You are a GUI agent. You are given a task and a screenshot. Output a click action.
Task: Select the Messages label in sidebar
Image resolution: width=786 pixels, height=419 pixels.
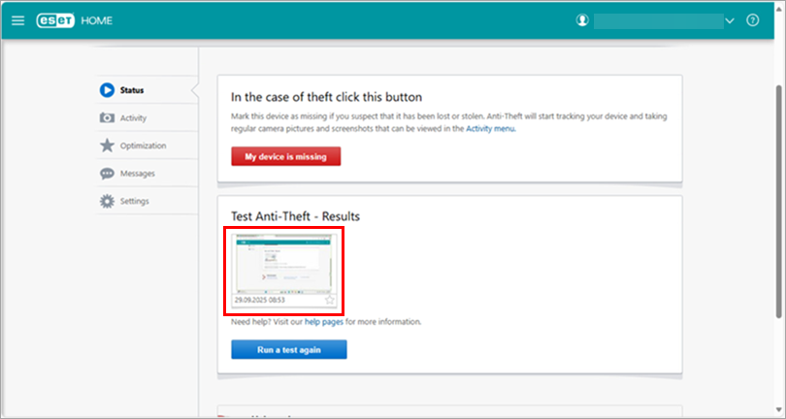[138, 174]
